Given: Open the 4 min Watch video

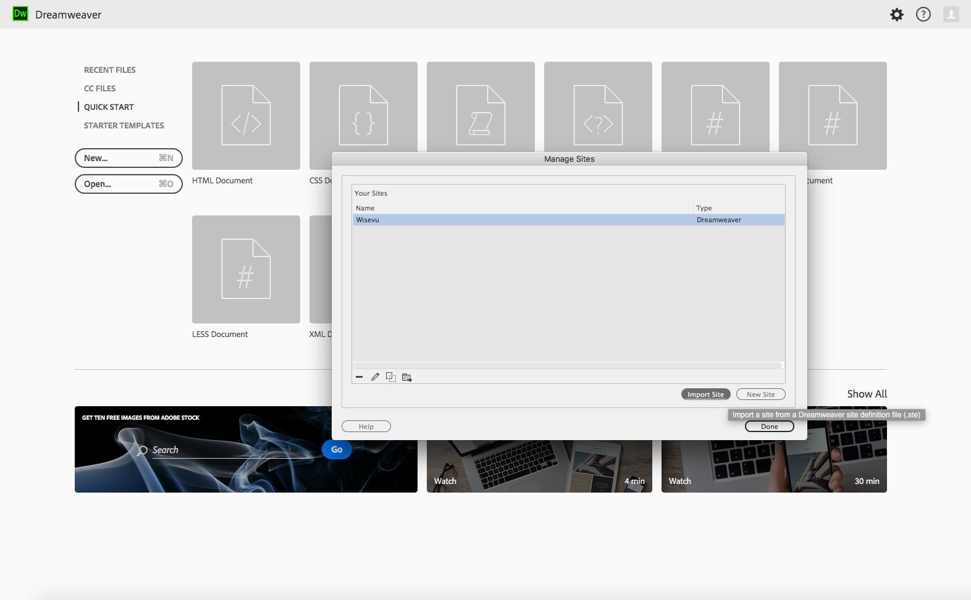Looking at the screenshot, I should tap(539, 466).
